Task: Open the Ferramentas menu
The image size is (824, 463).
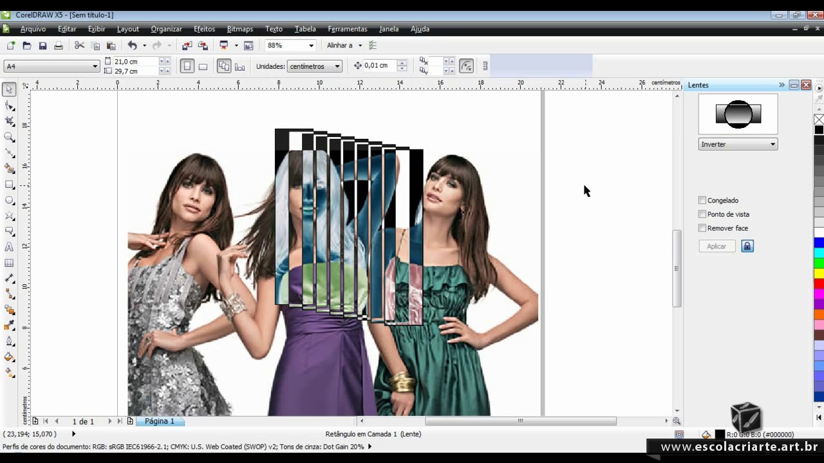Action: (x=347, y=29)
